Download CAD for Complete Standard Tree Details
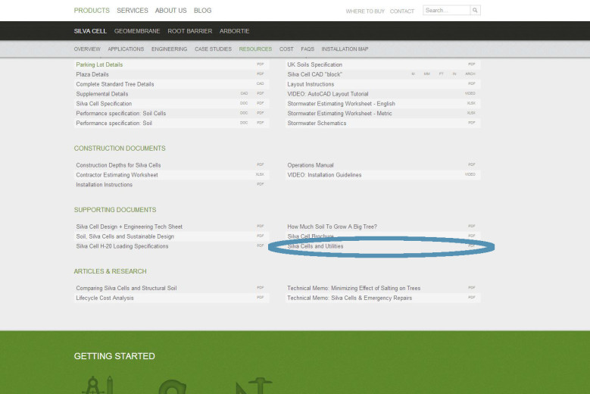This screenshot has width=590, height=394. click(260, 83)
